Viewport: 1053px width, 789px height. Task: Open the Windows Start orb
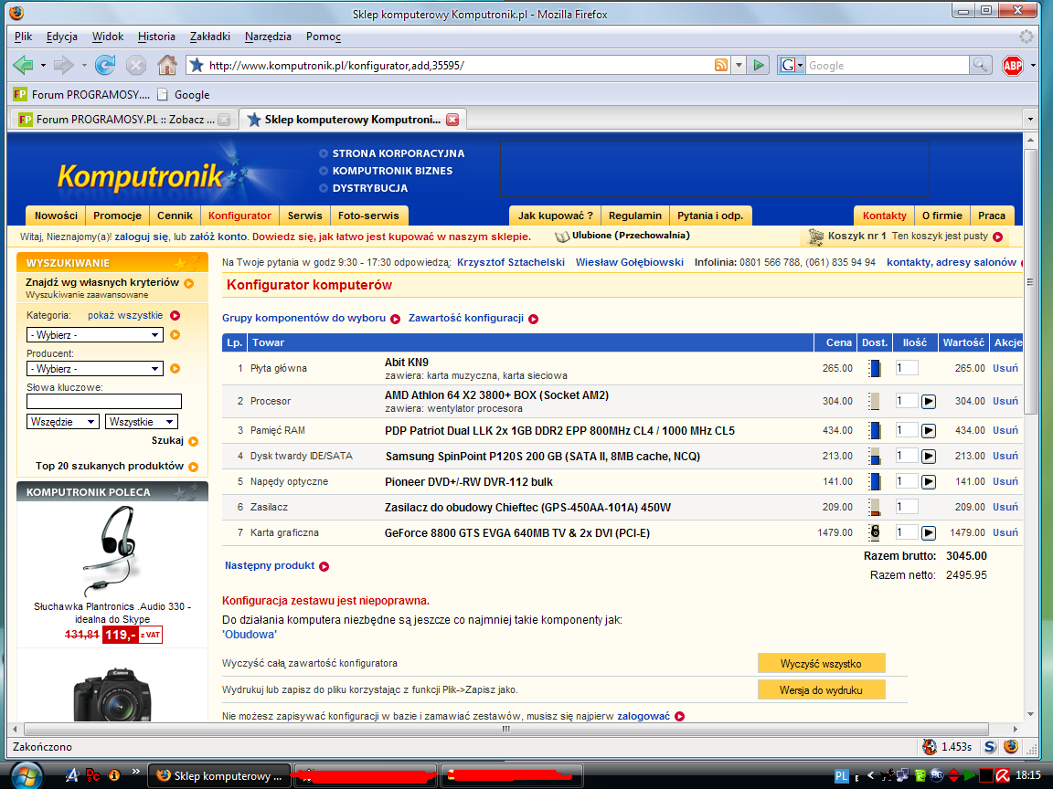pos(27,775)
